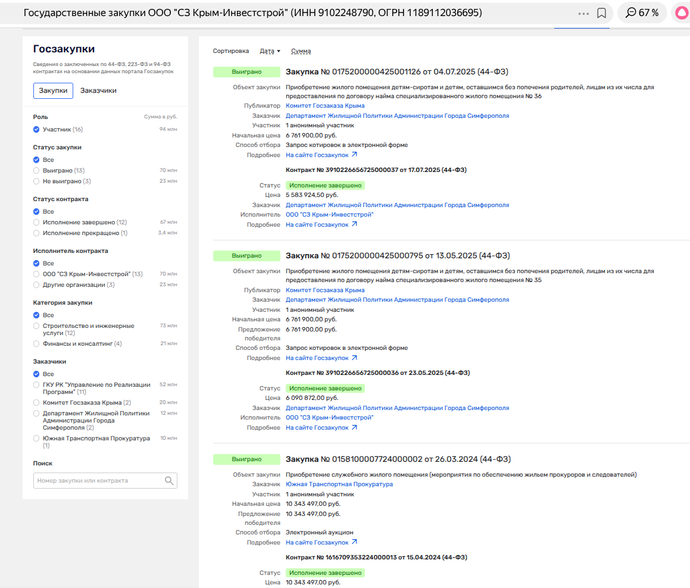The width and height of the screenshot is (690, 588).
Task: Click the external link arrow for contract 3910226656725000036
Action: click(354, 427)
